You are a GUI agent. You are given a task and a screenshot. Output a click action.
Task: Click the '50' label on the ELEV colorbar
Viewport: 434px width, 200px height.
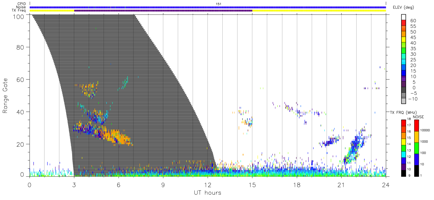point(412,32)
